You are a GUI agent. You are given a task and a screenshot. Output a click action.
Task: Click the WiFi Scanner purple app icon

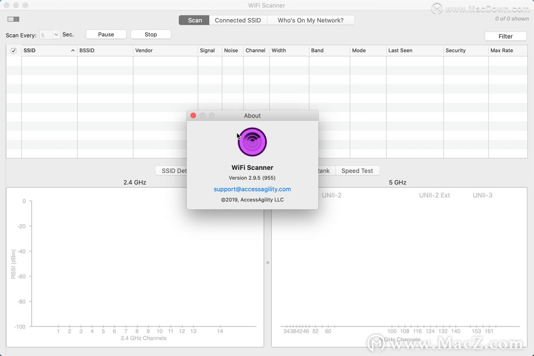252,142
